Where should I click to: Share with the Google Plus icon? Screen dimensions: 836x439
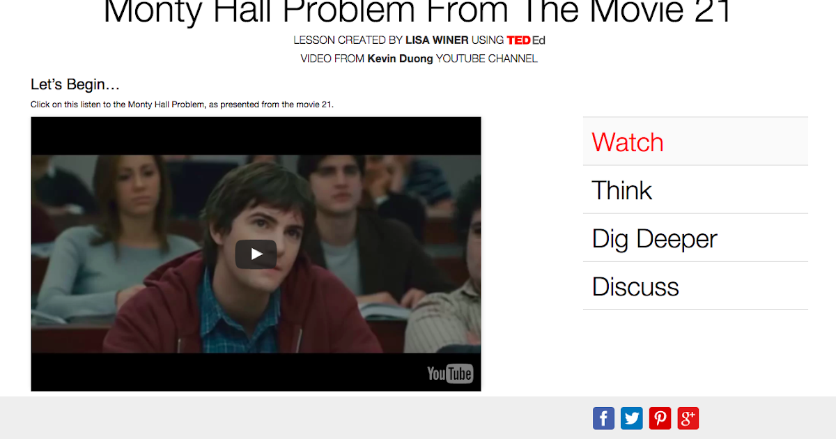(688, 418)
